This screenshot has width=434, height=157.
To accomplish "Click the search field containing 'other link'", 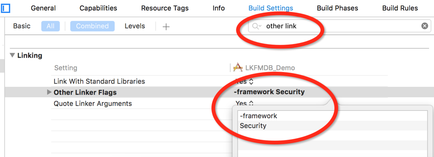I will (336, 26).
